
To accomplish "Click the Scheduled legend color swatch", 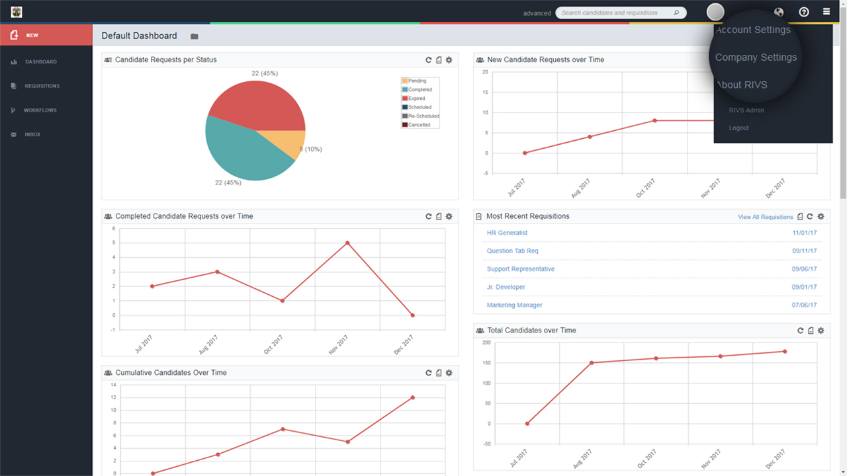I will click(405, 107).
